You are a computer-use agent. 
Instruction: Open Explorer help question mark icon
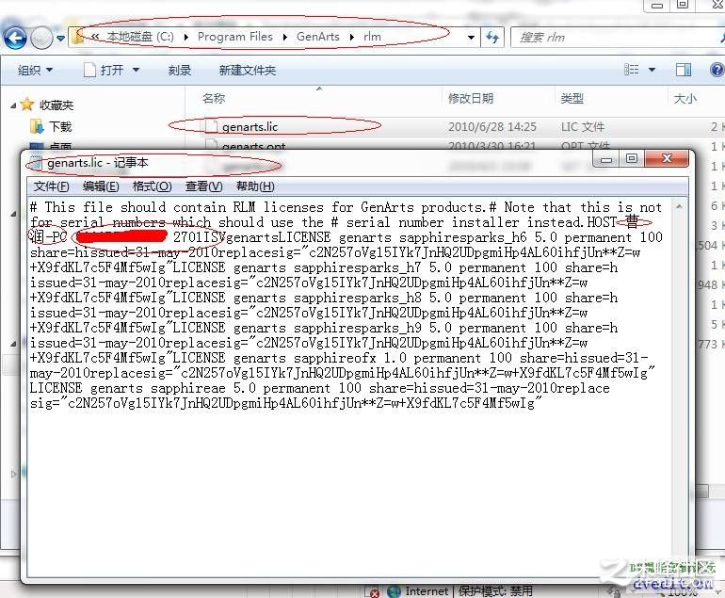click(x=717, y=70)
